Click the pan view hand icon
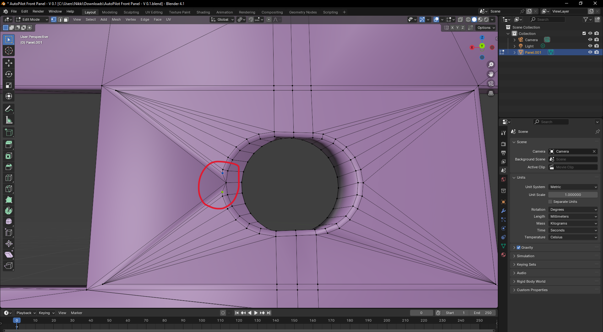Image resolution: width=603 pixels, height=332 pixels. click(x=491, y=74)
